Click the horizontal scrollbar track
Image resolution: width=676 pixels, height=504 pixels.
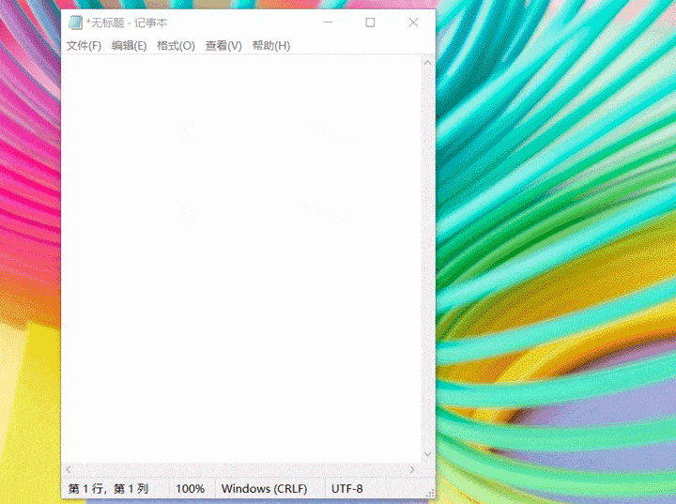pos(239,469)
